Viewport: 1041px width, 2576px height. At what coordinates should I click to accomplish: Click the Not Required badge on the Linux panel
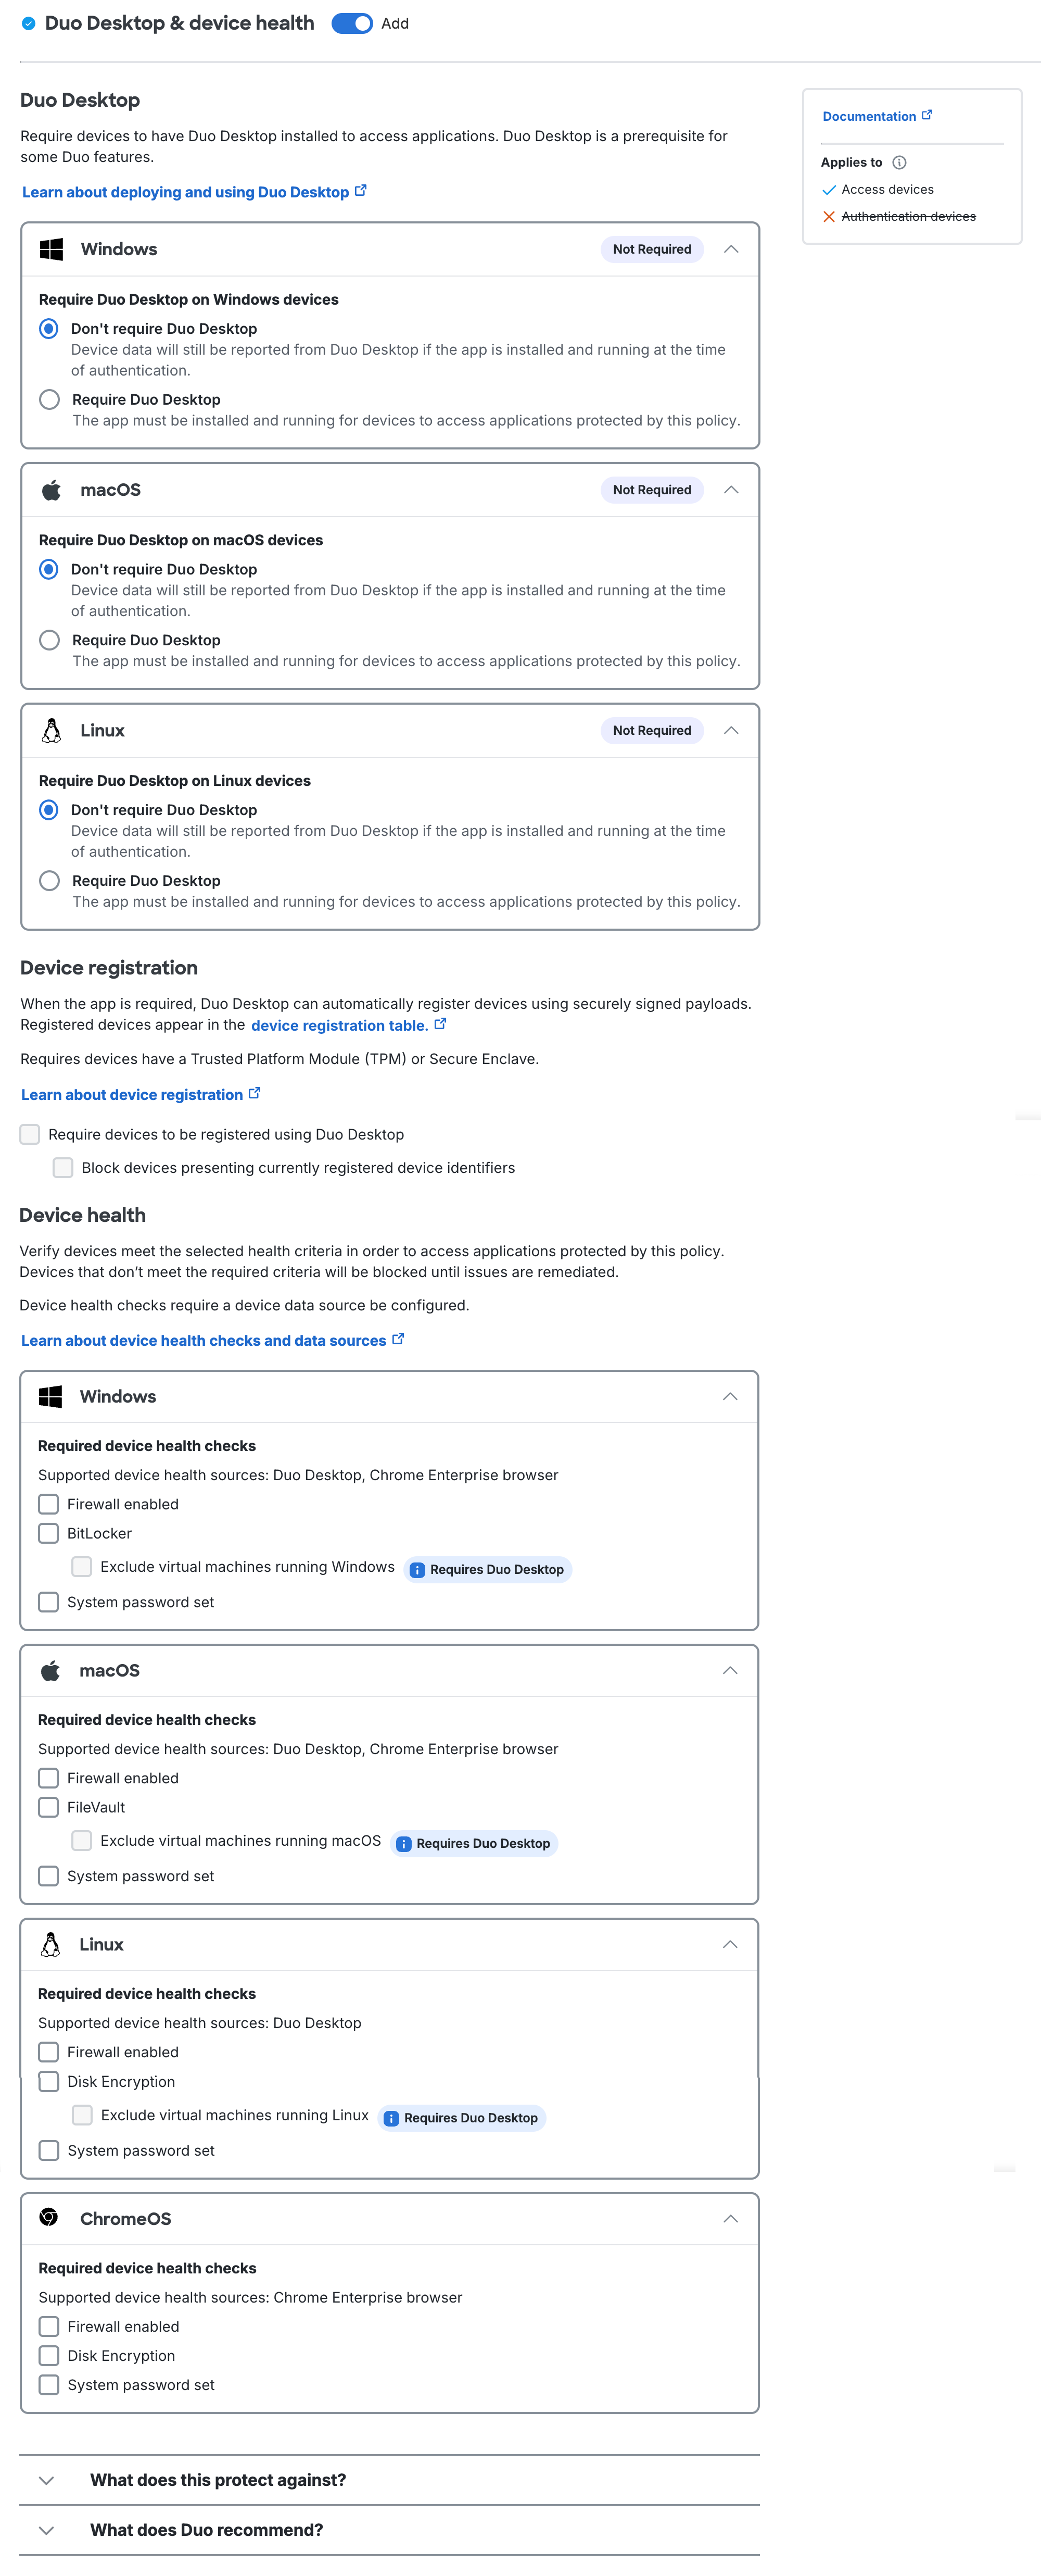[651, 730]
